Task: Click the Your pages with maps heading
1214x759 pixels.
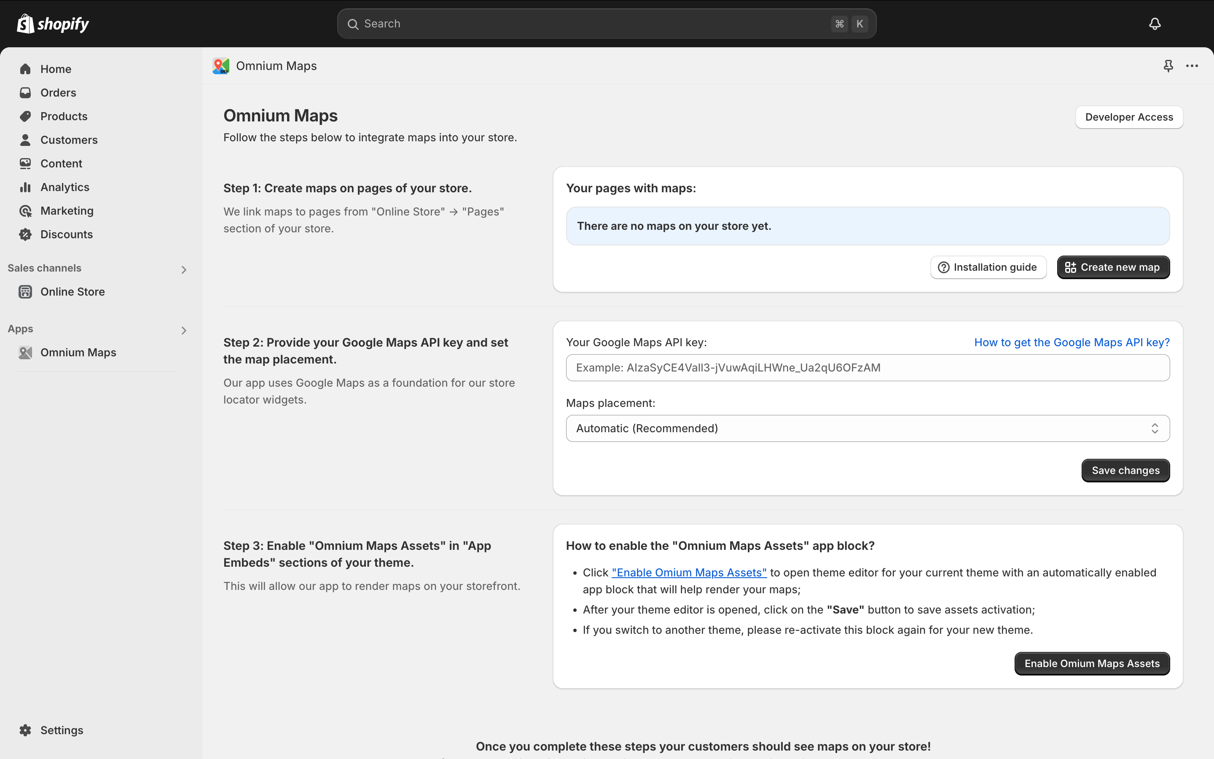Action: [x=631, y=188]
